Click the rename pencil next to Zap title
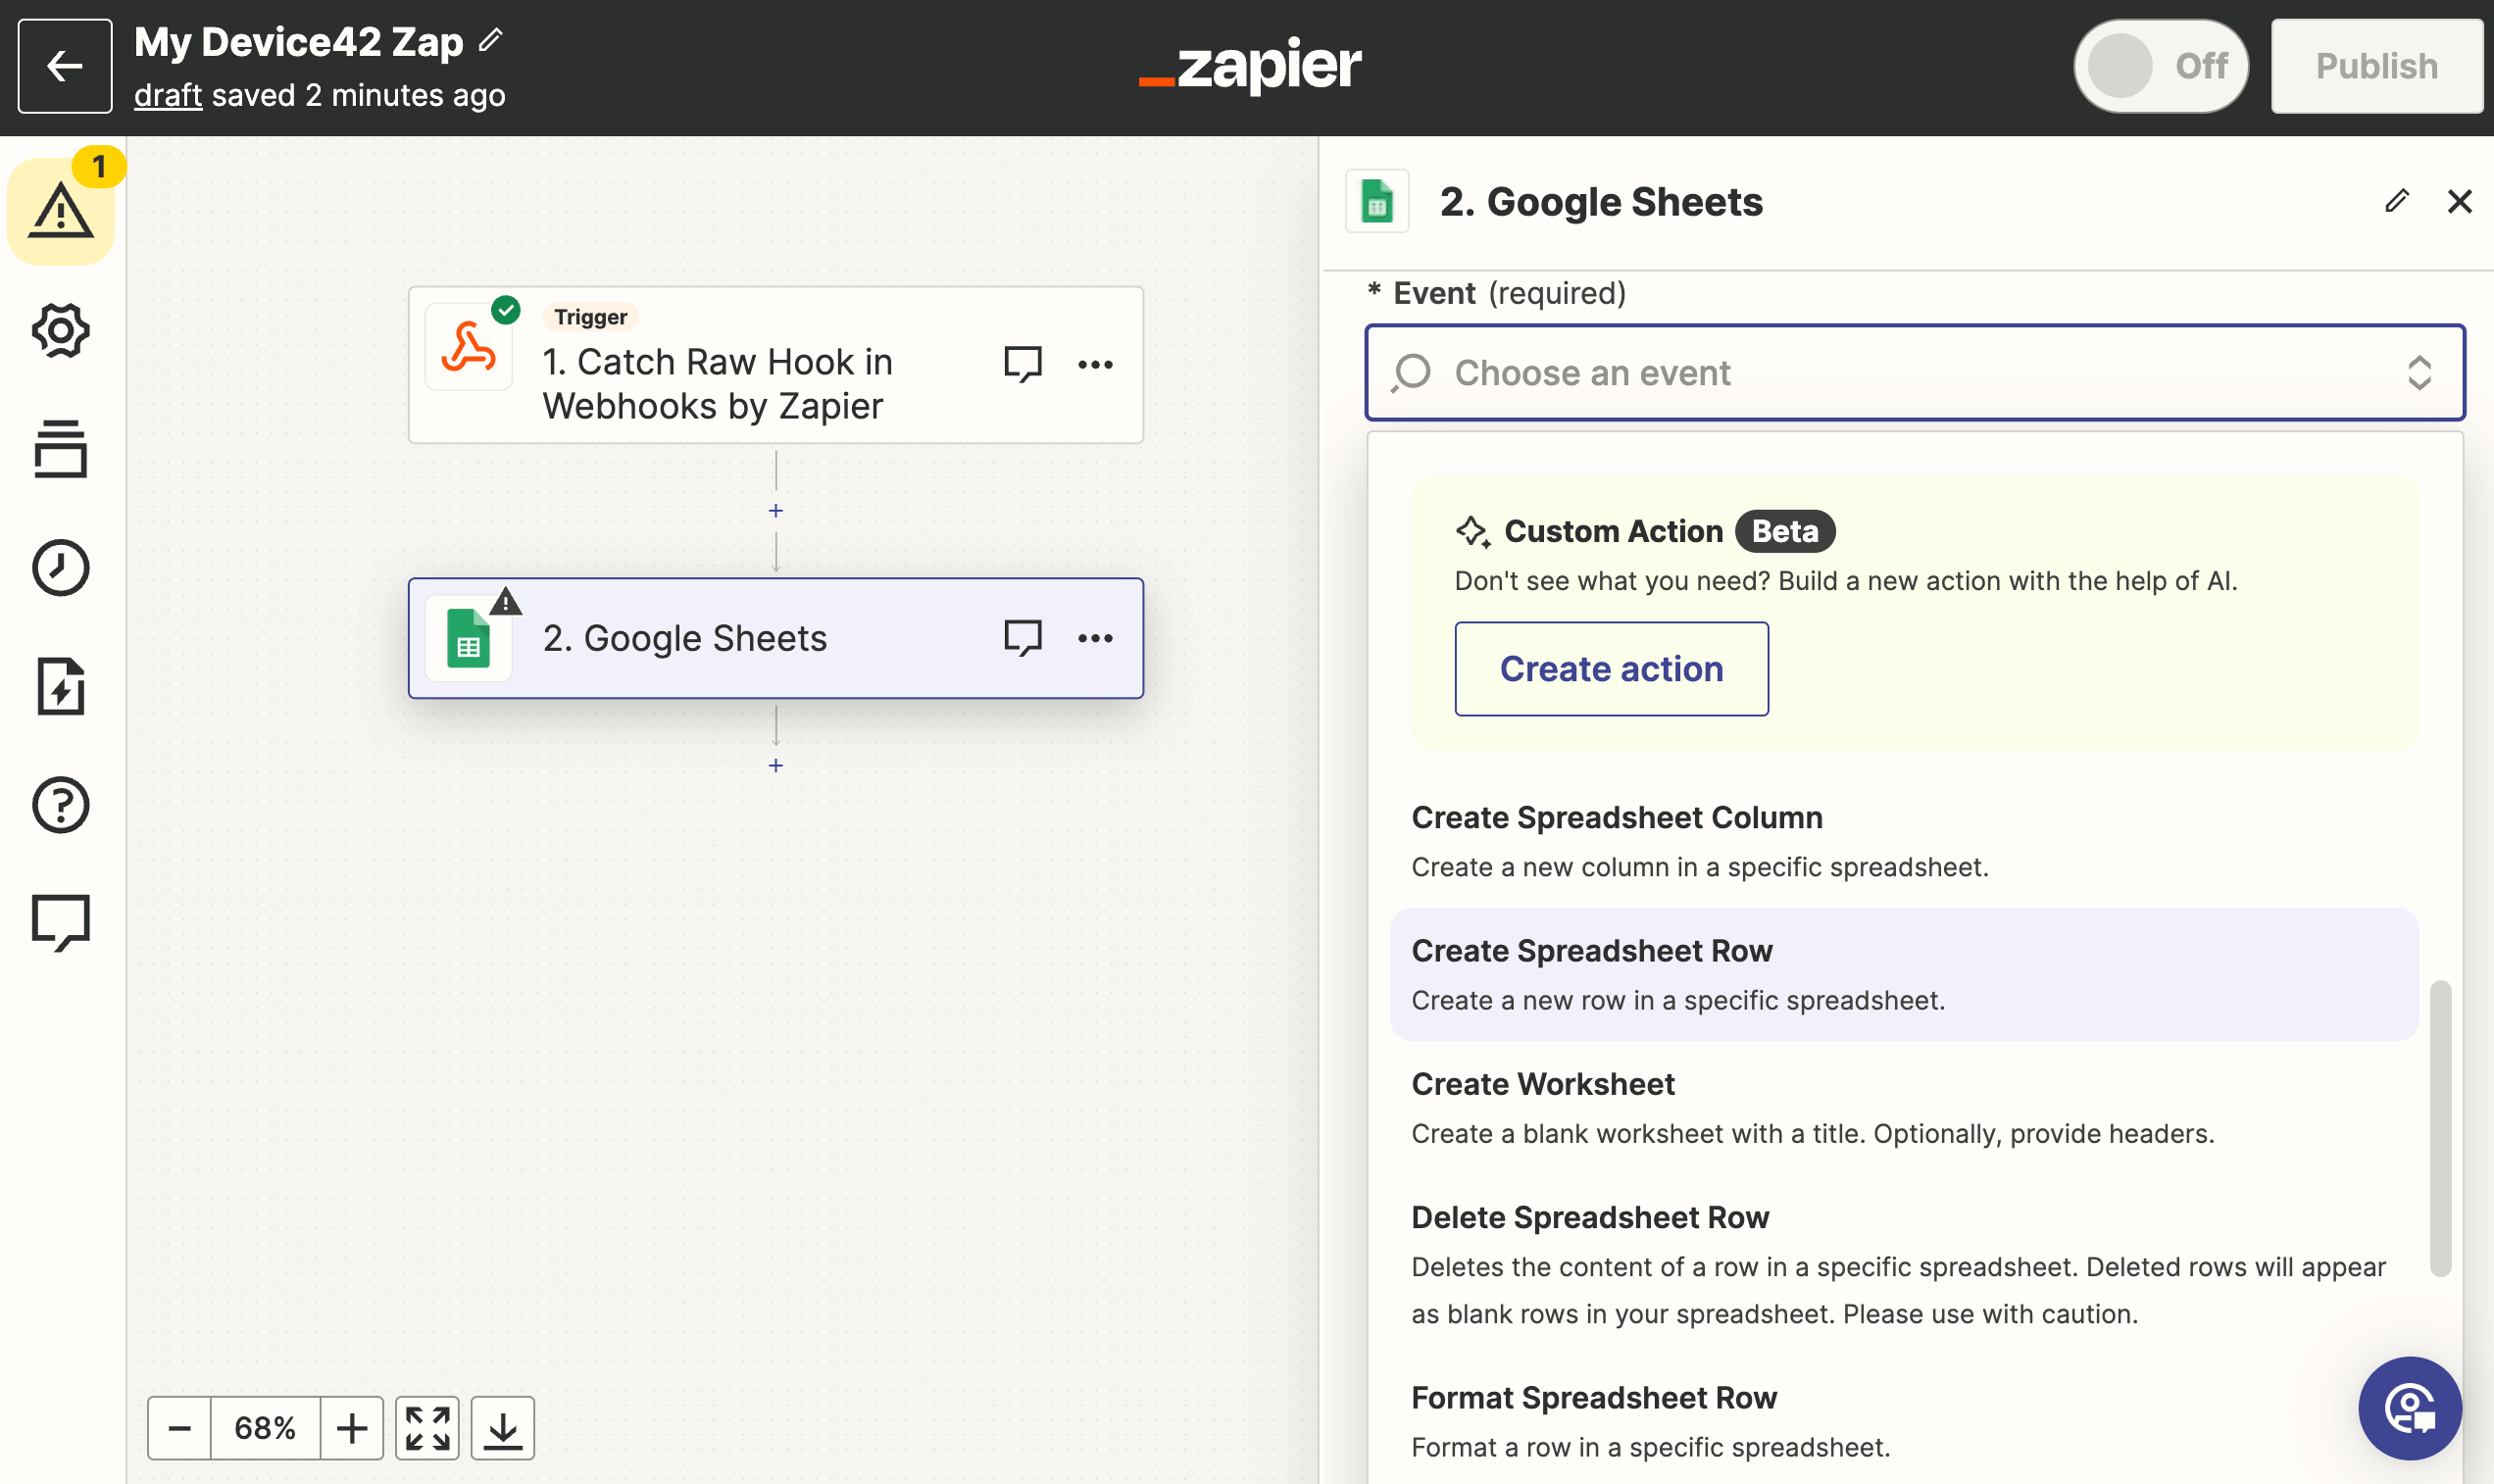The image size is (2494, 1484). [490, 41]
